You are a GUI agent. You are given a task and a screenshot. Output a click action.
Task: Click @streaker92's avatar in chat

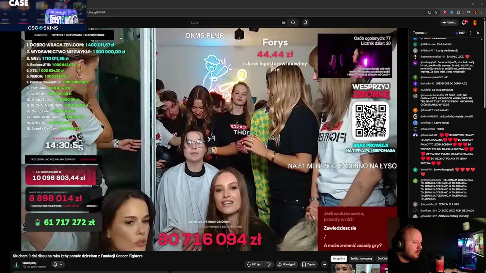pos(415,83)
